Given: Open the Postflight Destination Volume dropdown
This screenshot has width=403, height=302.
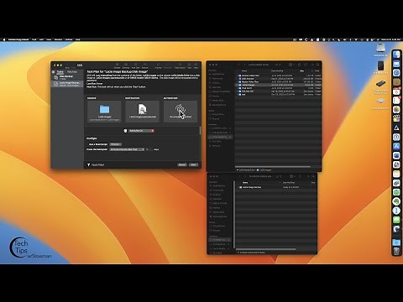Looking at the screenshot, I should click(127, 149).
